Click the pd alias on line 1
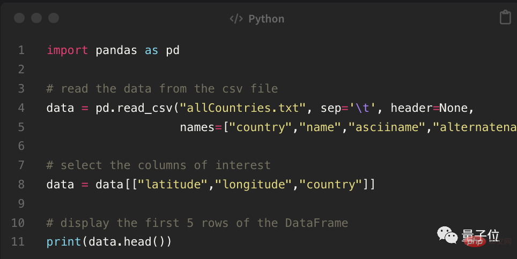This screenshot has width=517, height=259. (x=173, y=50)
